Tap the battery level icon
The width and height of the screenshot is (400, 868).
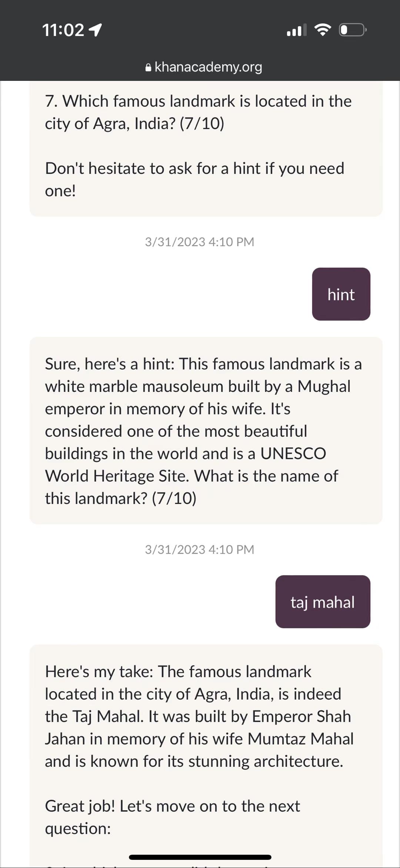[353, 30]
